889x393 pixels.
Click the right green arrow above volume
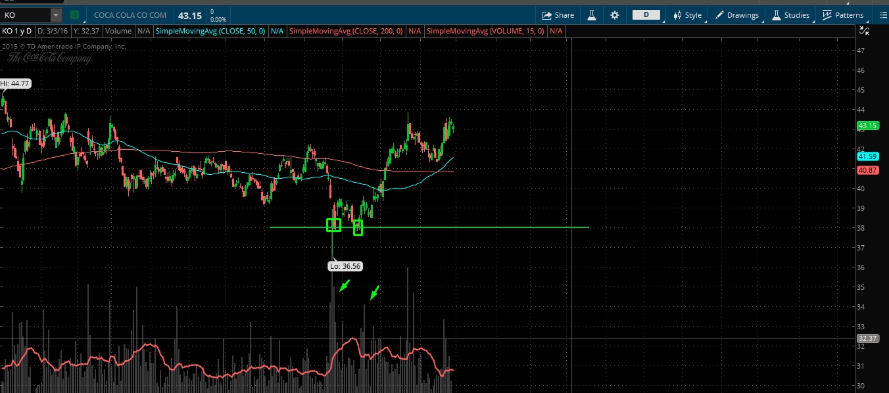[x=375, y=292]
